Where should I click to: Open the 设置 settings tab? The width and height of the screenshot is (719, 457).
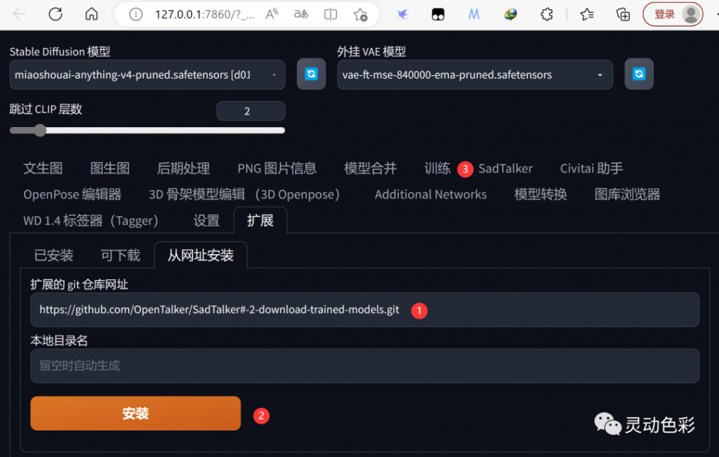pyautogui.click(x=206, y=220)
